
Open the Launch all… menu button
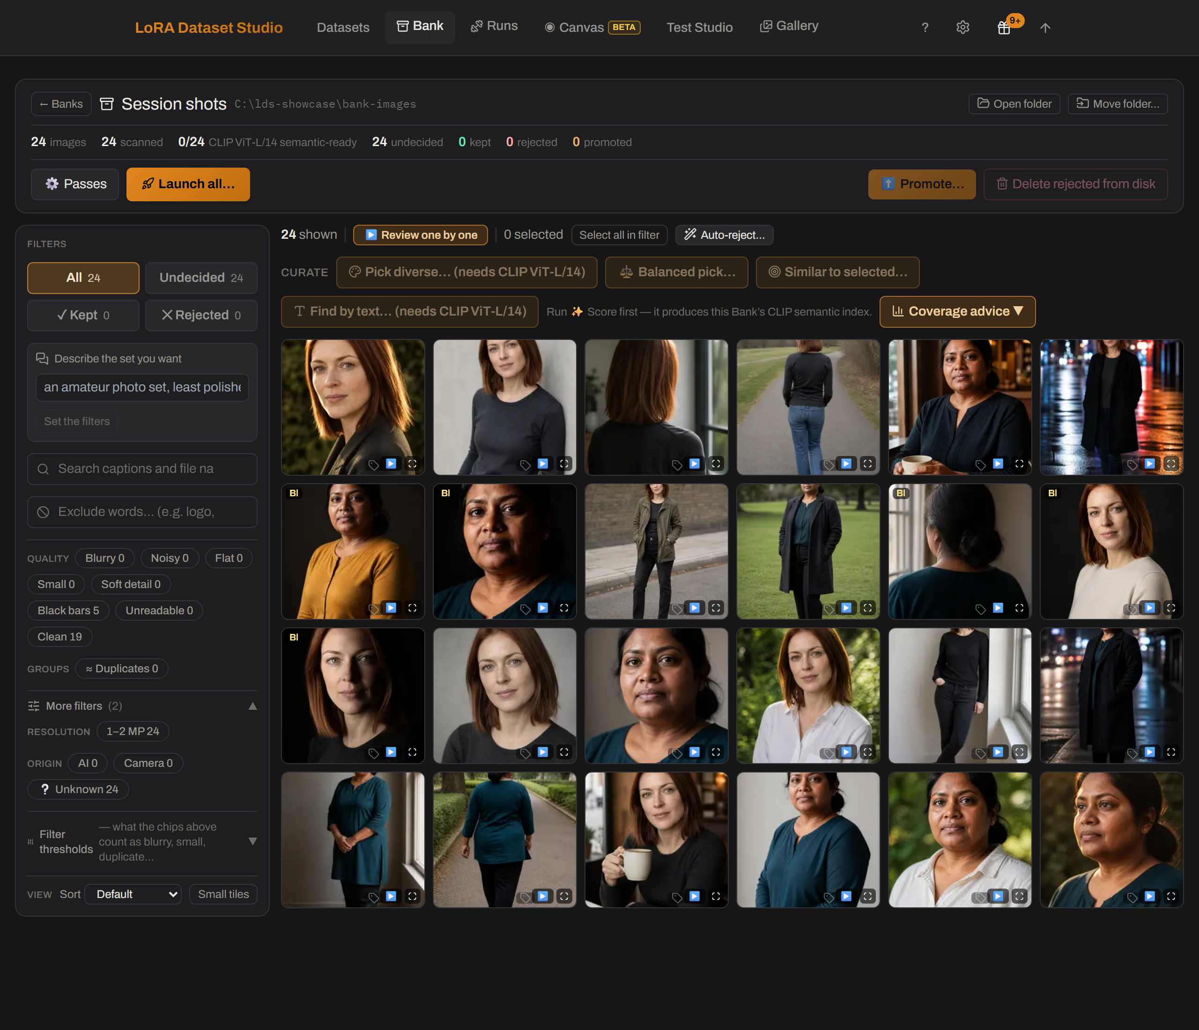pos(188,184)
